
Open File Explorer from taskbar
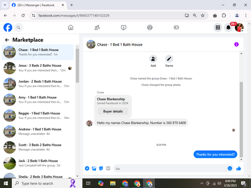click(x=113, y=183)
